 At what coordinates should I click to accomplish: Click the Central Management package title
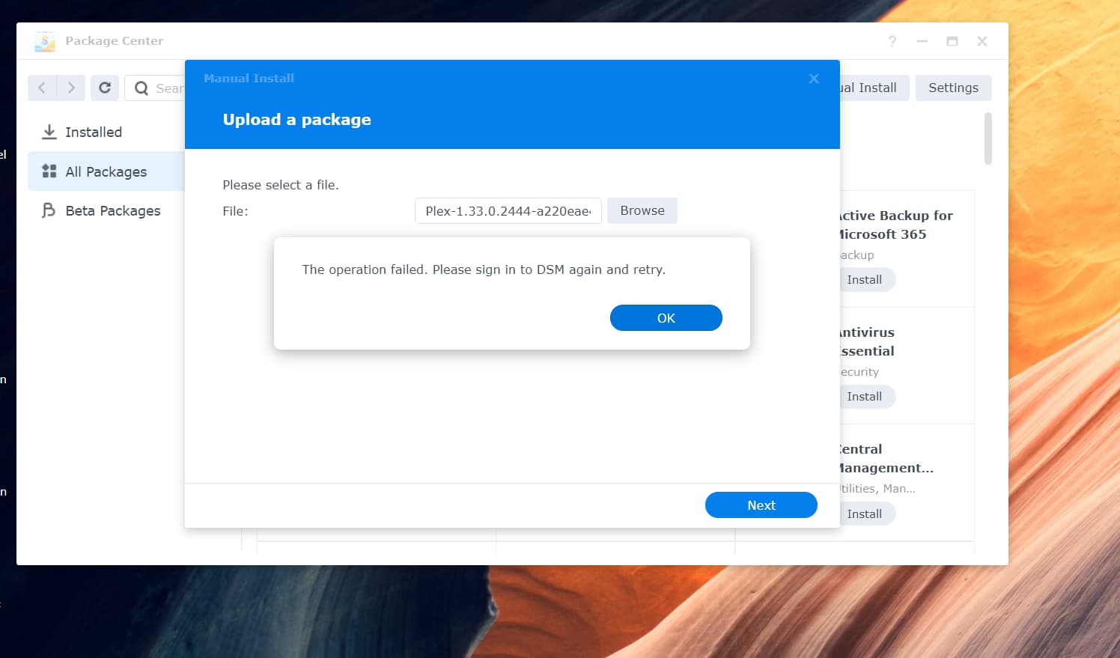tap(886, 458)
